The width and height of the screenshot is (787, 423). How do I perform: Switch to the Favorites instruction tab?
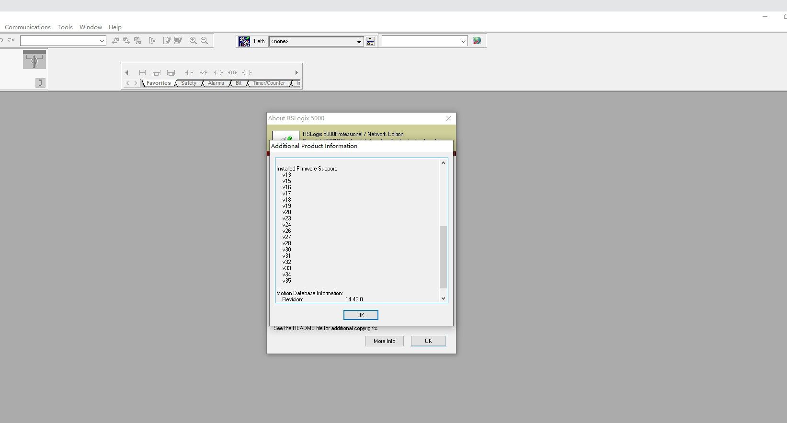(159, 83)
